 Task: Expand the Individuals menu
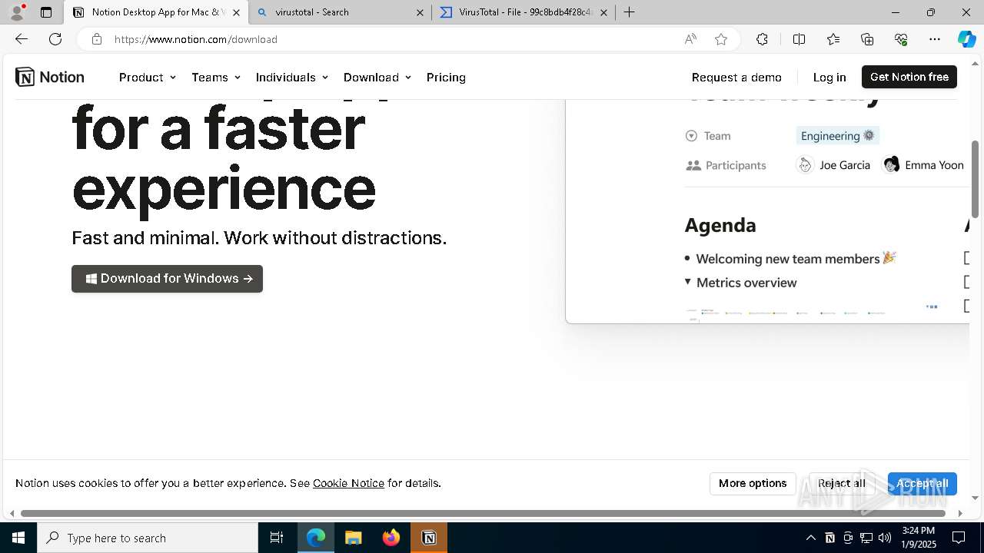tap(292, 77)
